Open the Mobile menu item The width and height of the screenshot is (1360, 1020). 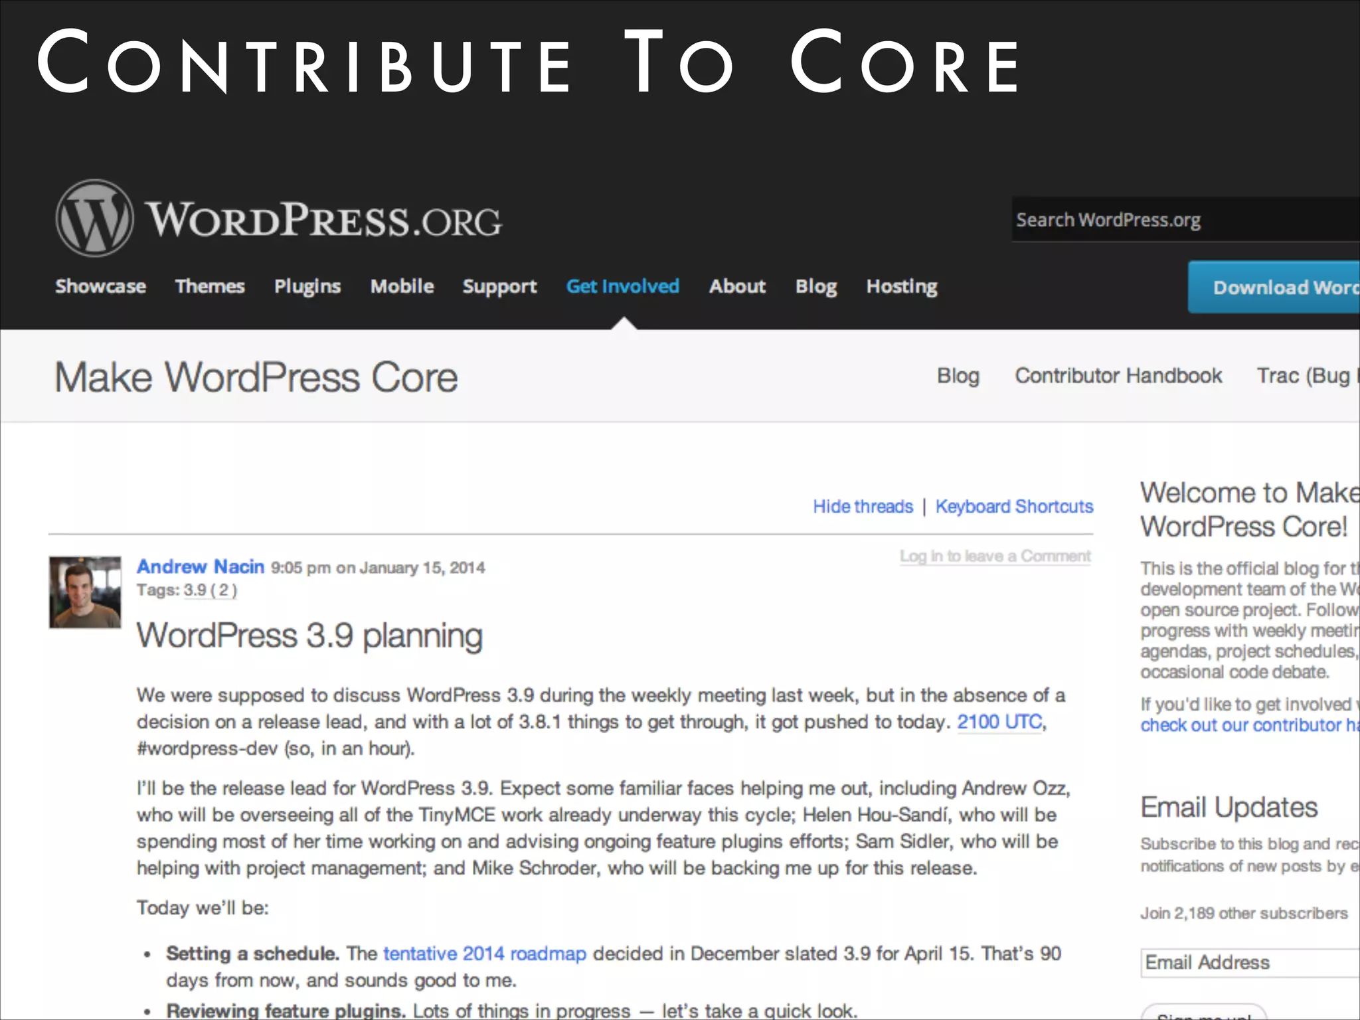coord(402,286)
